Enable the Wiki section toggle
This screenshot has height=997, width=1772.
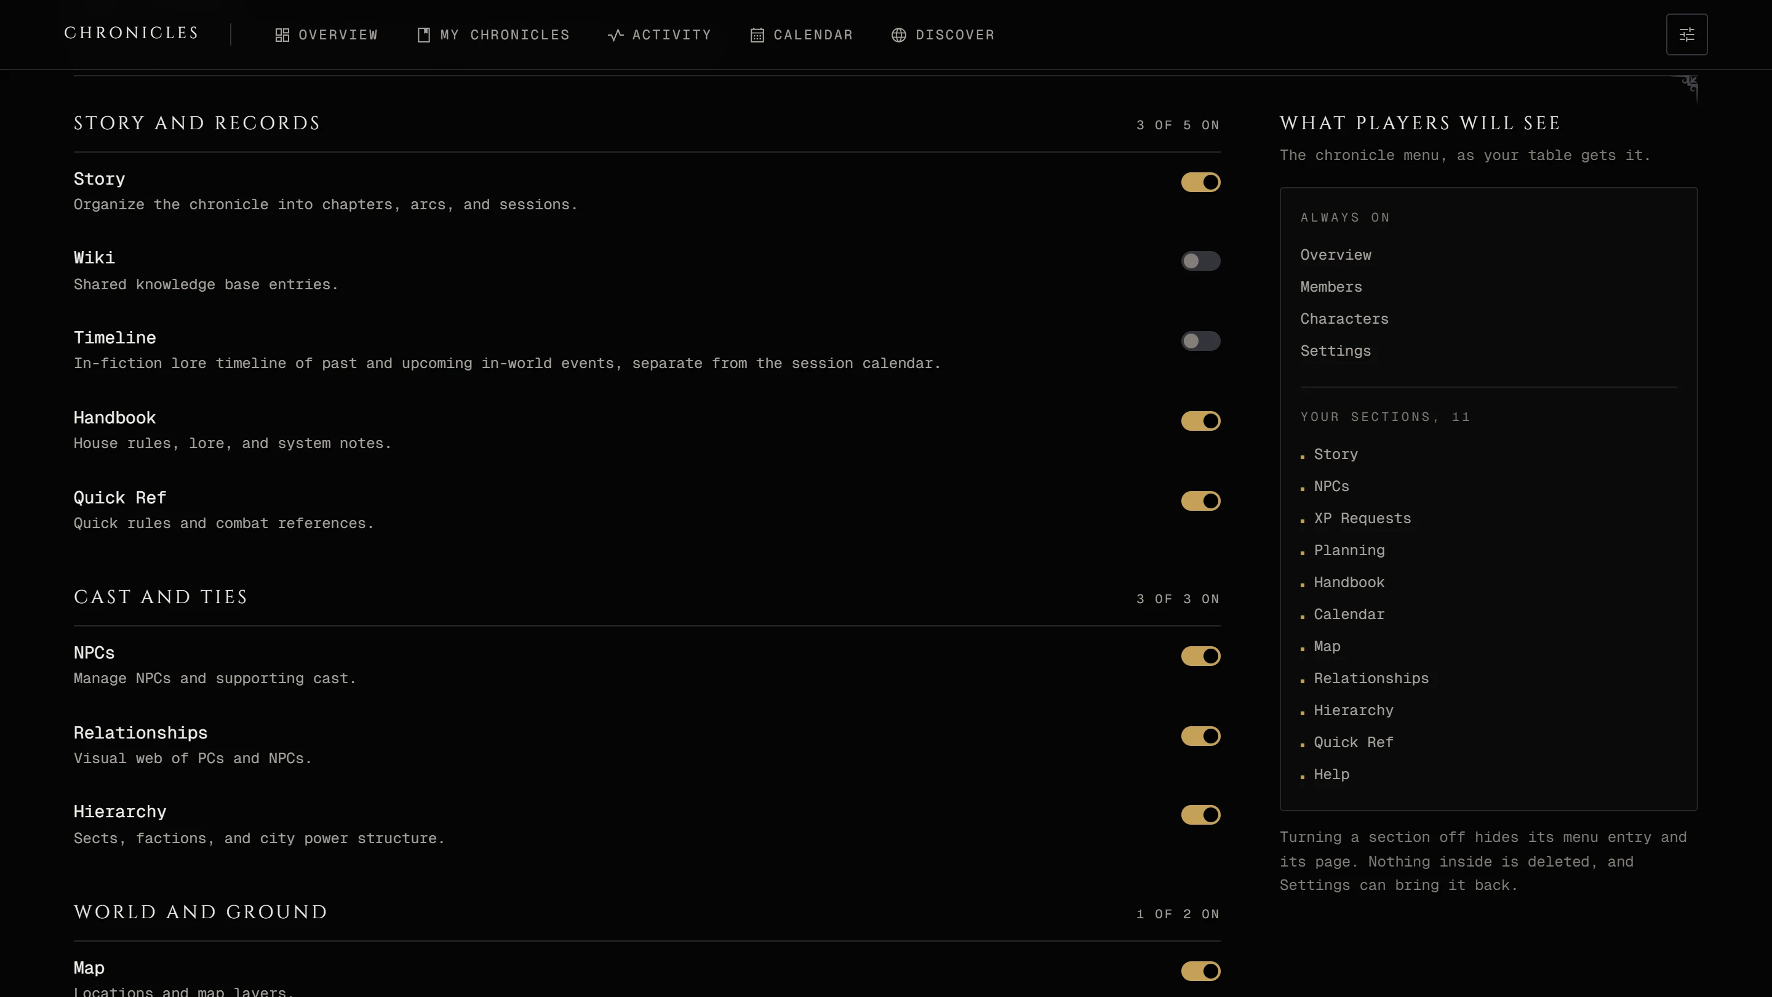point(1201,261)
